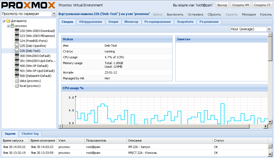Click the server view combo box field
The height and width of the screenshot is (158, 274).
26,14
